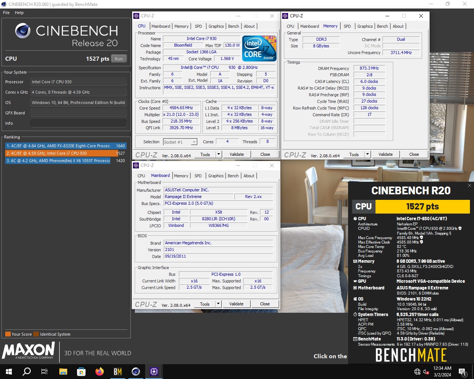Viewport: 474px width, 379px height.
Task: Click Uncore Frequency value 3711.4 MHz
Action: pos(401,53)
